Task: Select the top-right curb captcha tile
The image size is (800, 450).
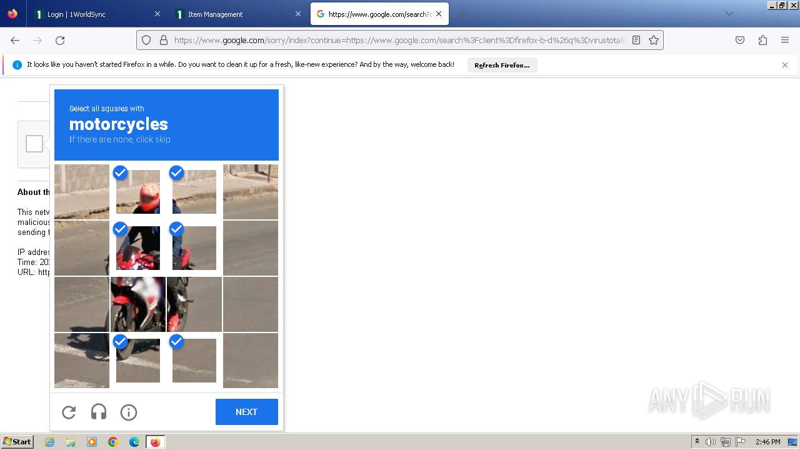Action: 251,192
